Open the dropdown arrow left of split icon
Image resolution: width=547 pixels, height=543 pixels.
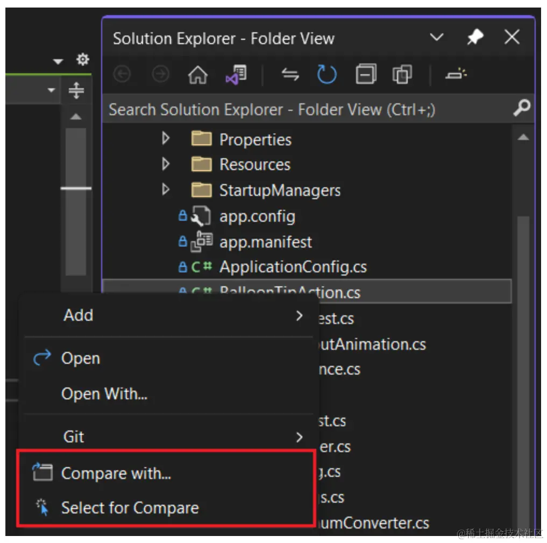pyautogui.click(x=51, y=90)
